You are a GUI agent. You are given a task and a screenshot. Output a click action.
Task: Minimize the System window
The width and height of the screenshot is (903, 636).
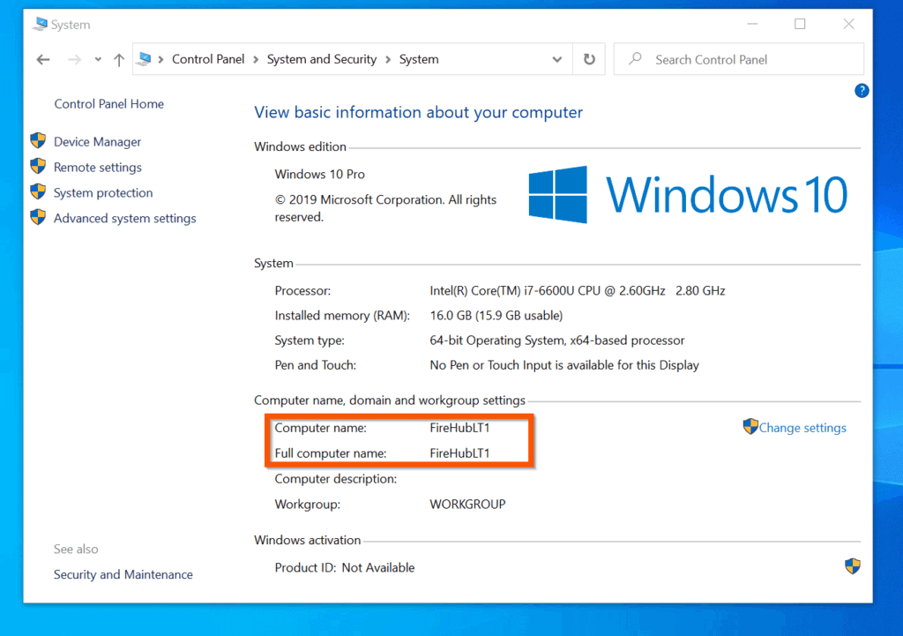pos(752,24)
